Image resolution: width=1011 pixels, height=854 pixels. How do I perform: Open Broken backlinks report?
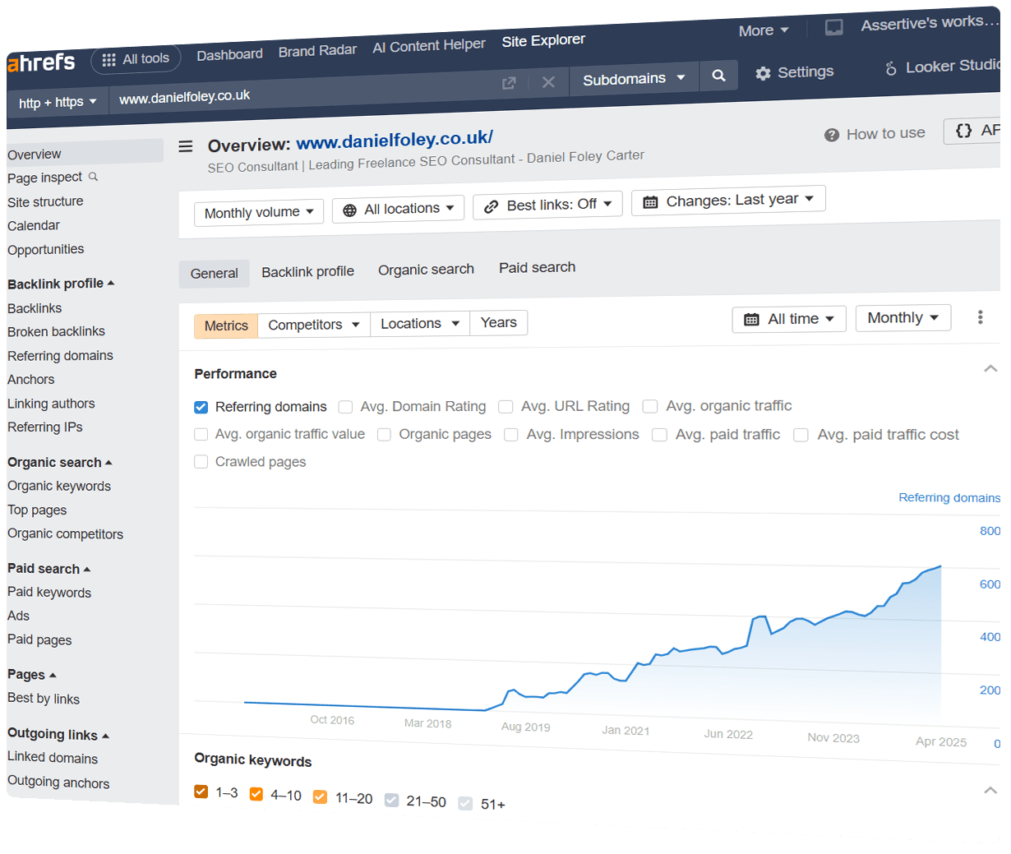click(56, 331)
